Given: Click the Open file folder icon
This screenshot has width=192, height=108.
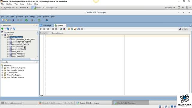Looking at the screenshot, I should tap(6, 20).
